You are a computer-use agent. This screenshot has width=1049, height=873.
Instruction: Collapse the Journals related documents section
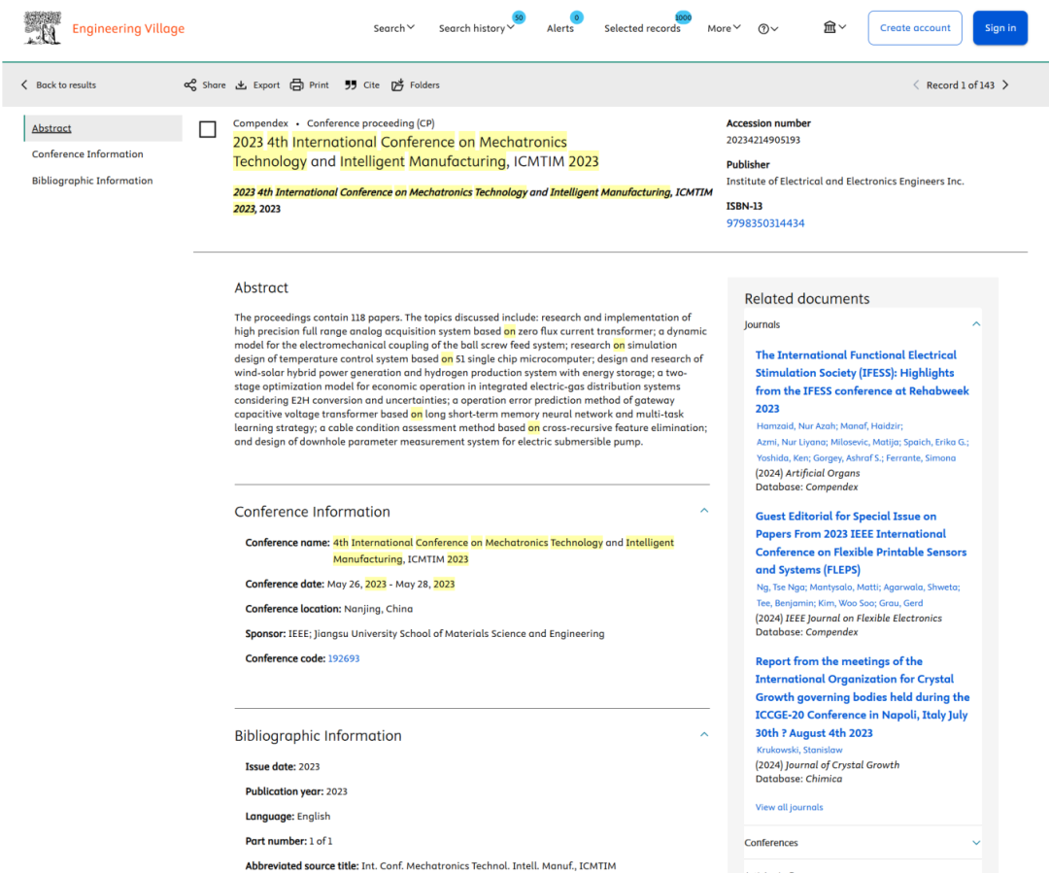(x=976, y=324)
